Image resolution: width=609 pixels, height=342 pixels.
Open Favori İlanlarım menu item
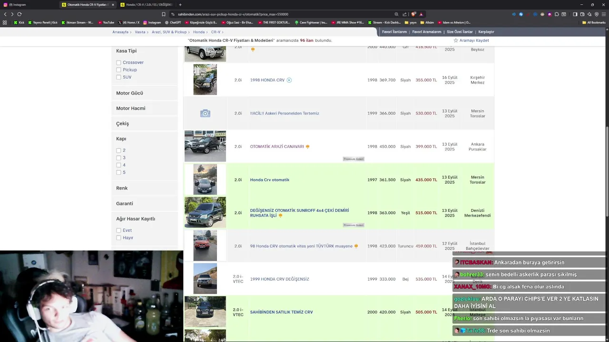[x=394, y=32]
